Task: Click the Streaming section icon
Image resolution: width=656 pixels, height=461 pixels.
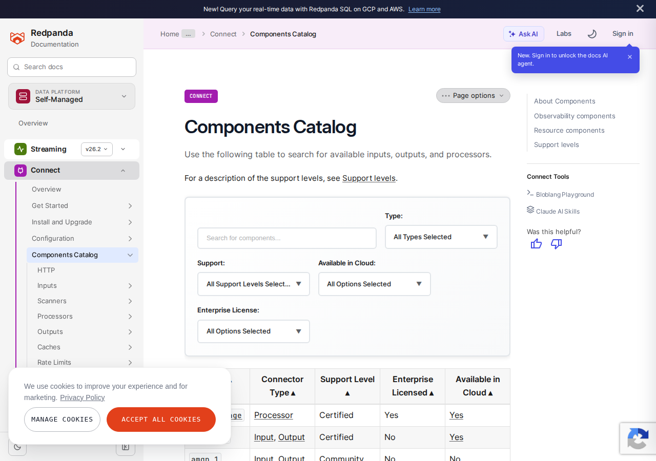Action: click(20, 149)
